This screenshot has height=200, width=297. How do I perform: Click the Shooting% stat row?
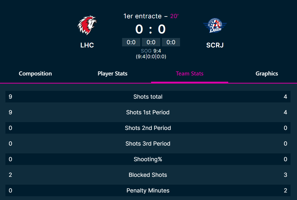tap(148, 159)
